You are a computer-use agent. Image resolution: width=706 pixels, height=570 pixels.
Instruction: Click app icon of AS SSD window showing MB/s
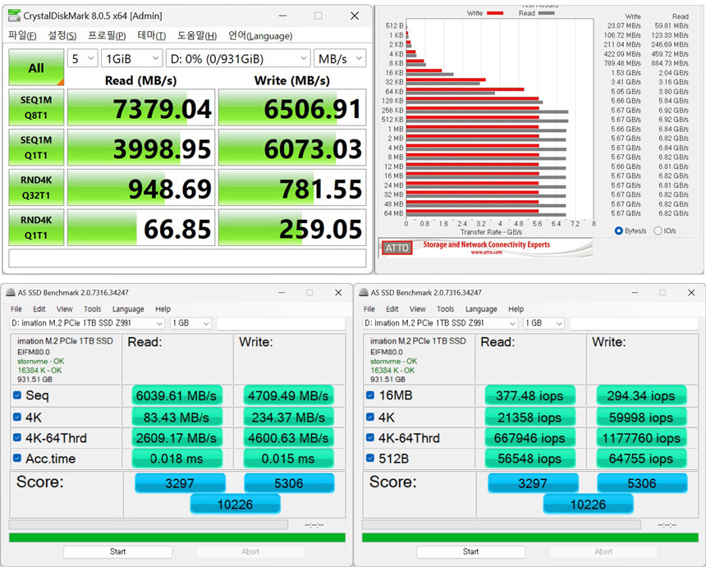click(x=11, y=293)
